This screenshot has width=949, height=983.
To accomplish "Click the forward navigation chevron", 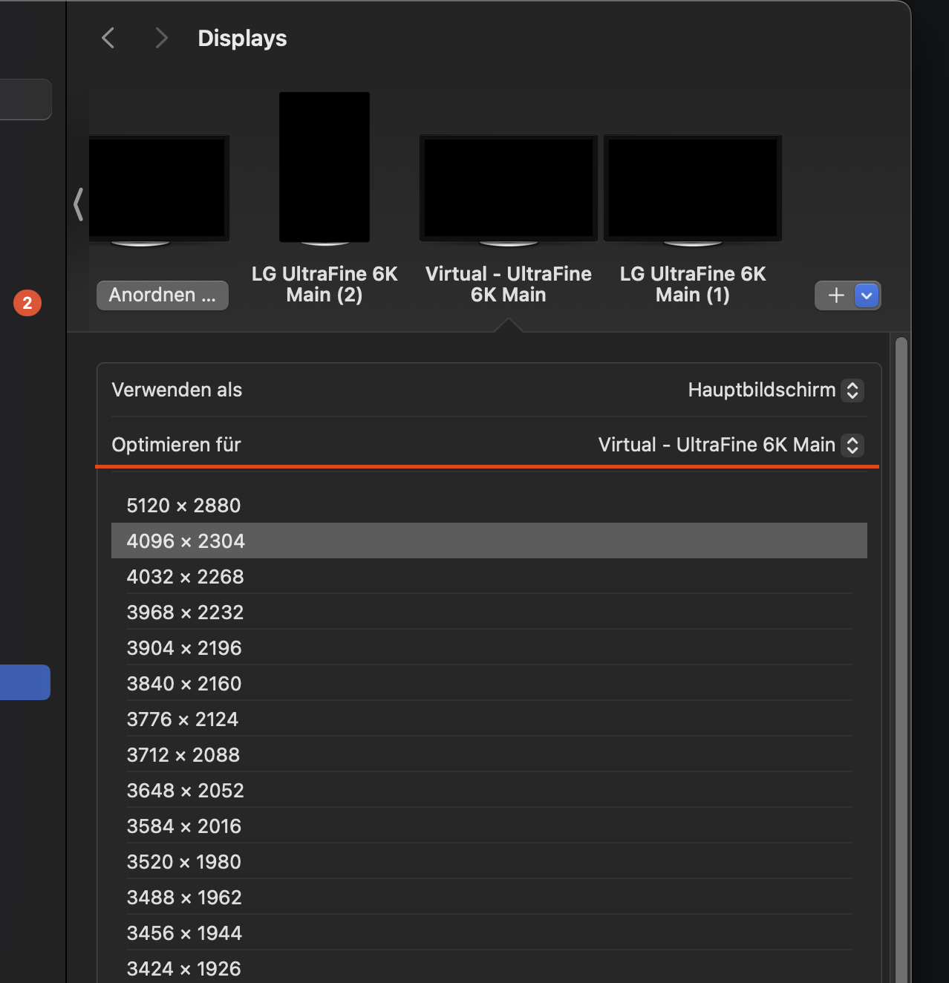I will 161,38.
